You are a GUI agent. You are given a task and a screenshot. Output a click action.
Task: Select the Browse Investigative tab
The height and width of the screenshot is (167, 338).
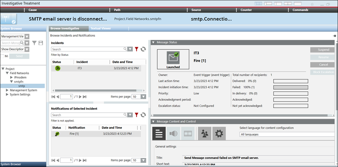point(65,28)
